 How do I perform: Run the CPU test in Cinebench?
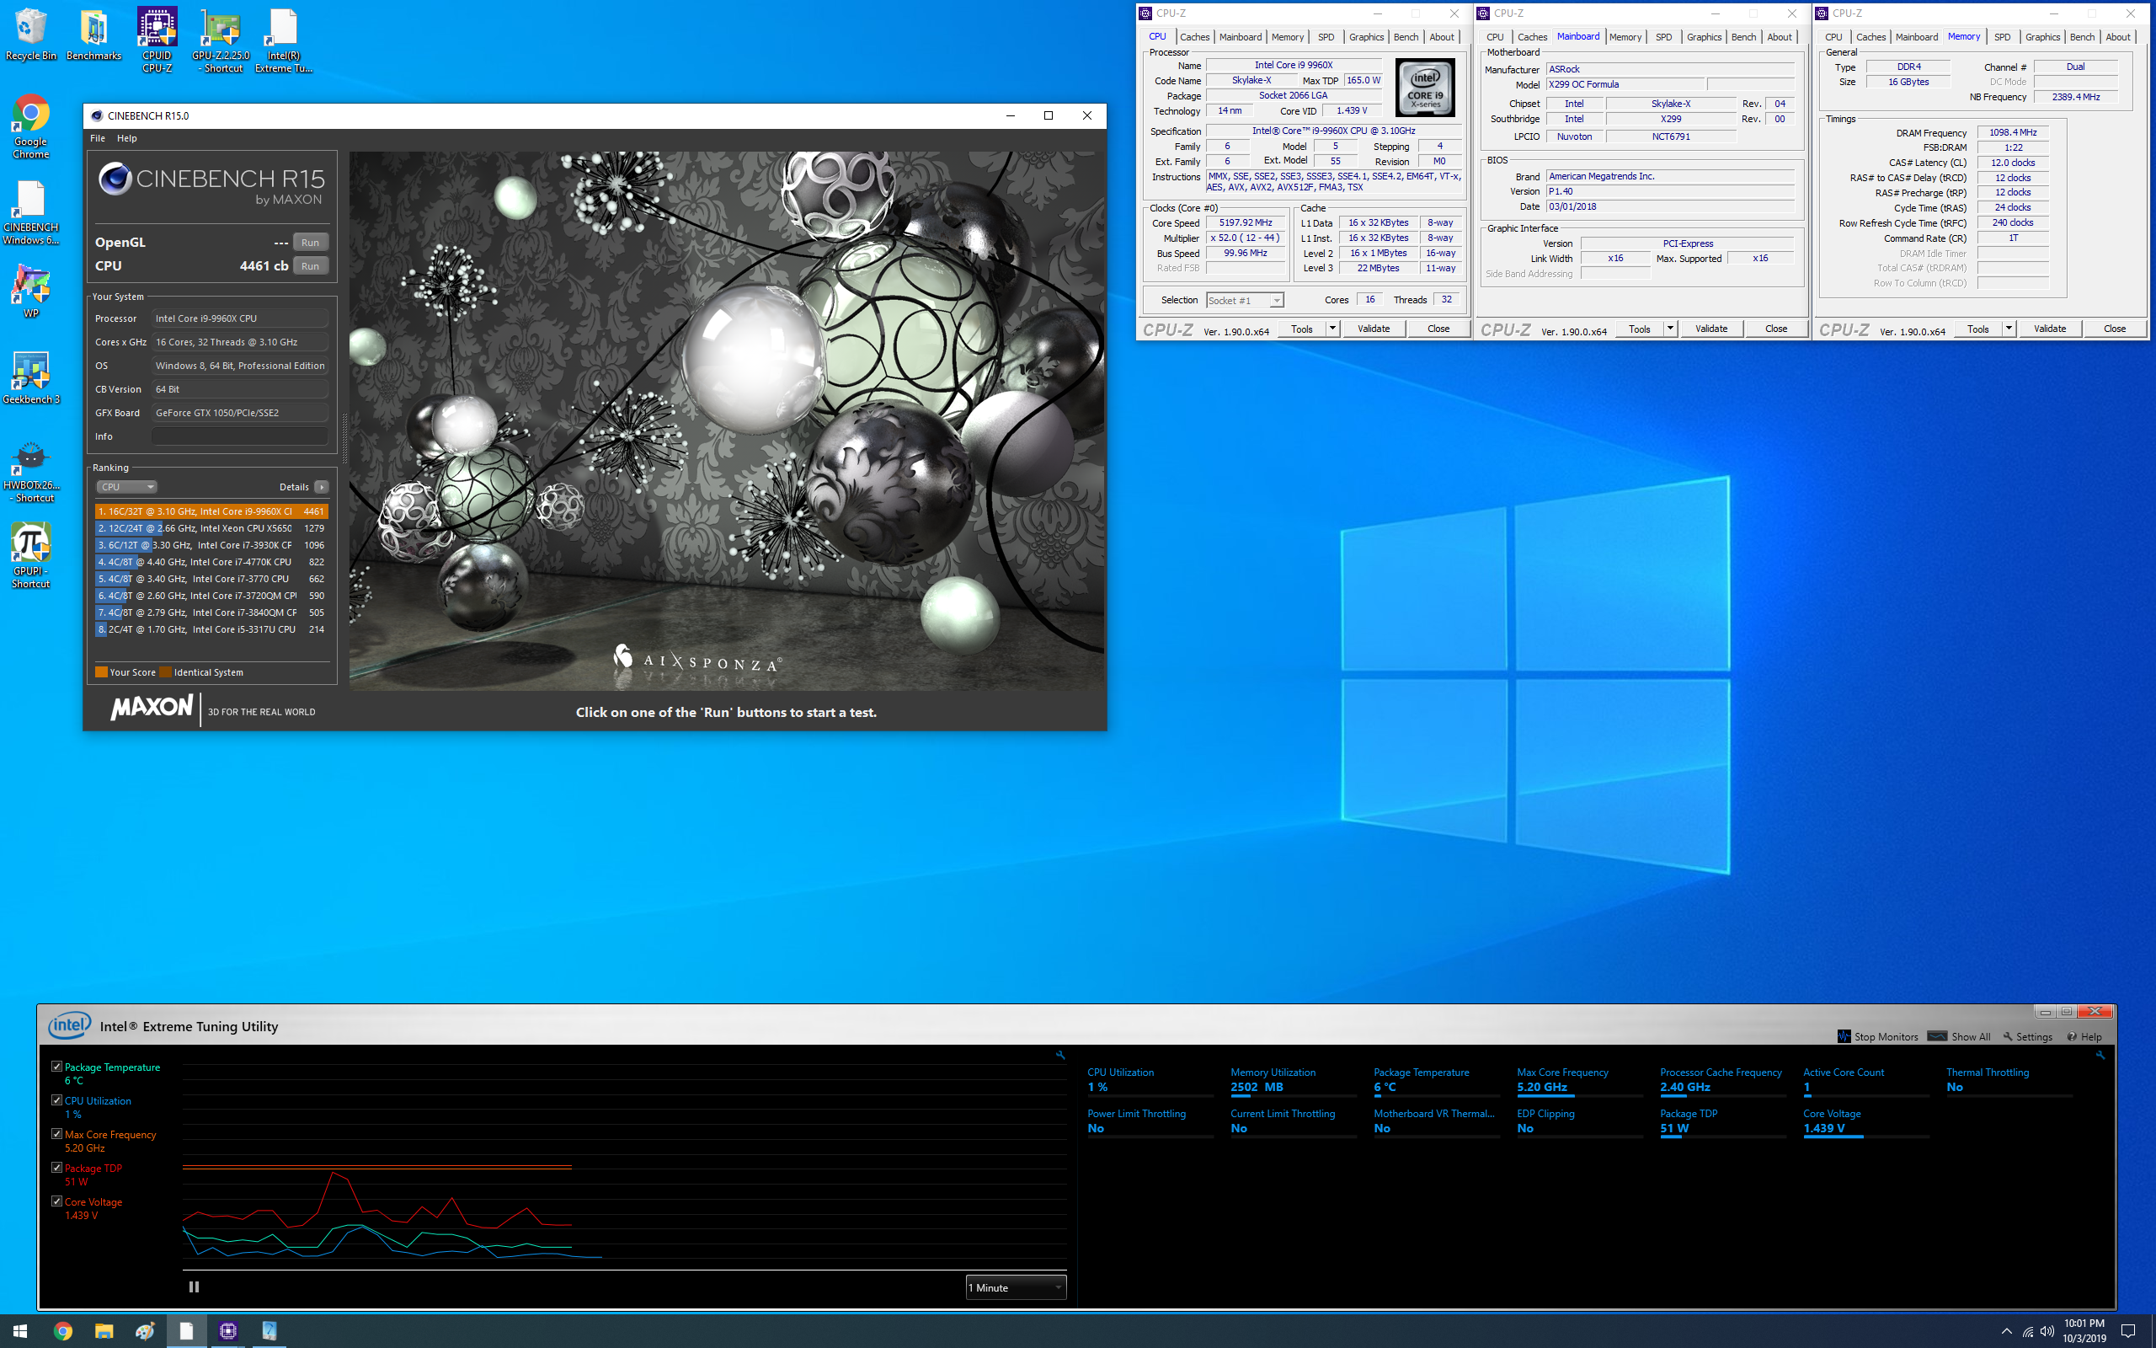(x=310, y=265)
